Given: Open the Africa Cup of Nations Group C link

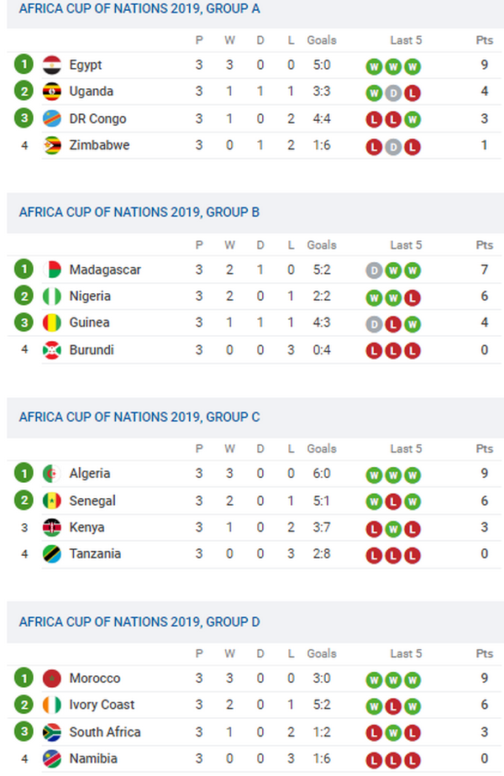Looking at the screenshot, I should tap(139, 417).
